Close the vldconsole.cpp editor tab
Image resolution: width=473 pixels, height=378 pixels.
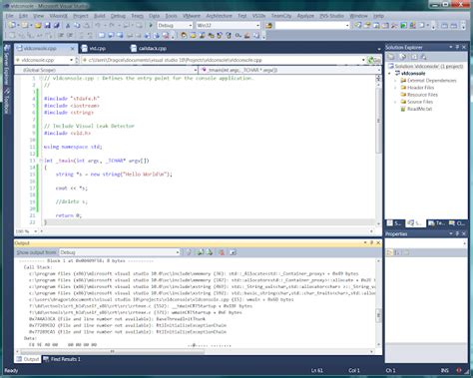[x=73, y=49]
